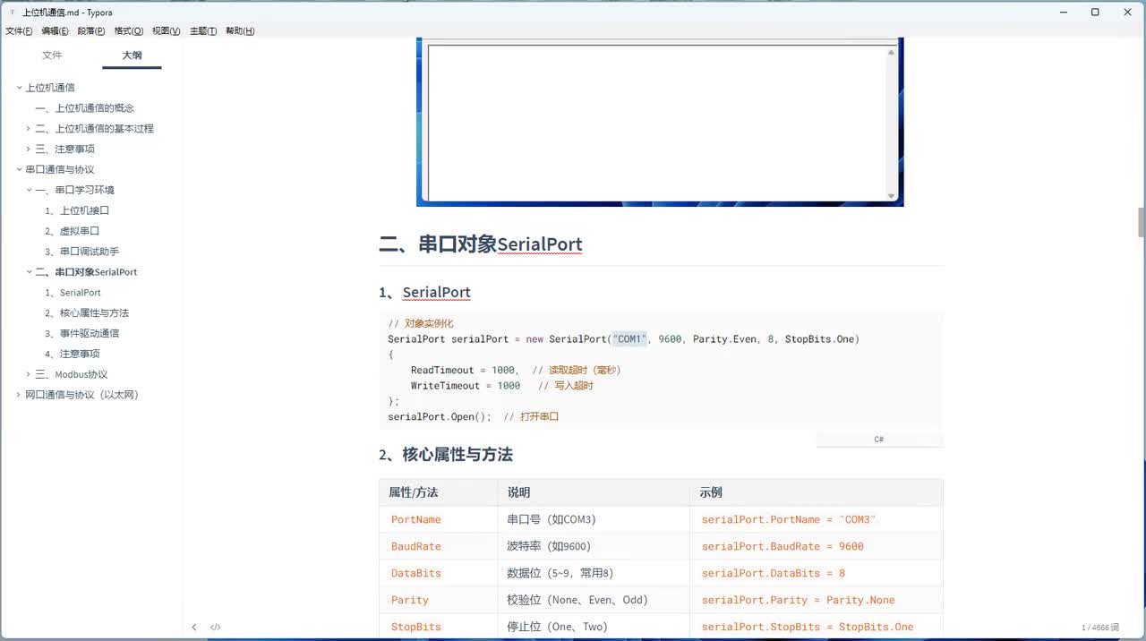Jump to 2、虚拟串口 in outline

(x=73, y=231)
